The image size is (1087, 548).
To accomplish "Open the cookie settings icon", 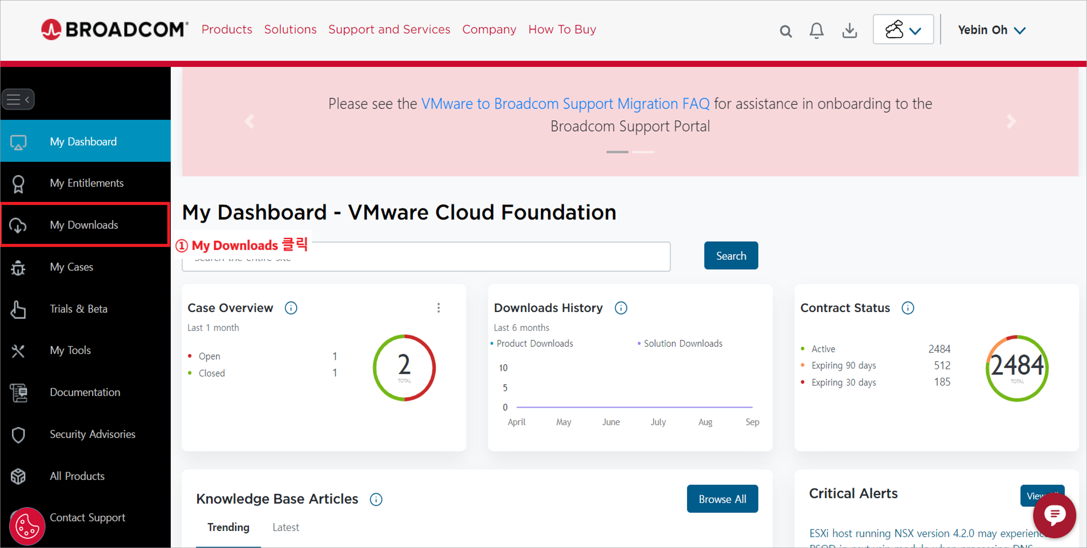I will point(27,526).
